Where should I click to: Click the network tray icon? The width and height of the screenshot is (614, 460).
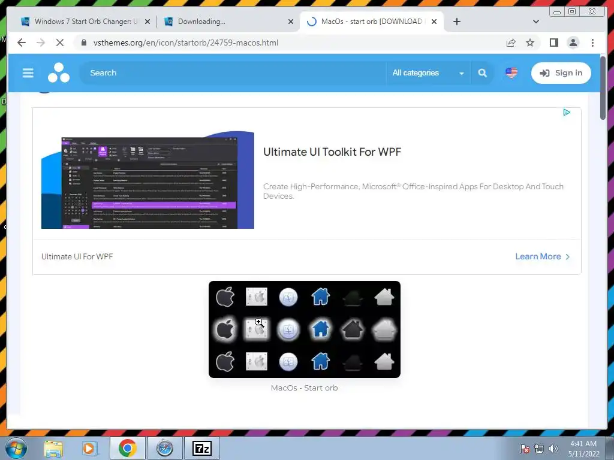click(x=539, y=449)
